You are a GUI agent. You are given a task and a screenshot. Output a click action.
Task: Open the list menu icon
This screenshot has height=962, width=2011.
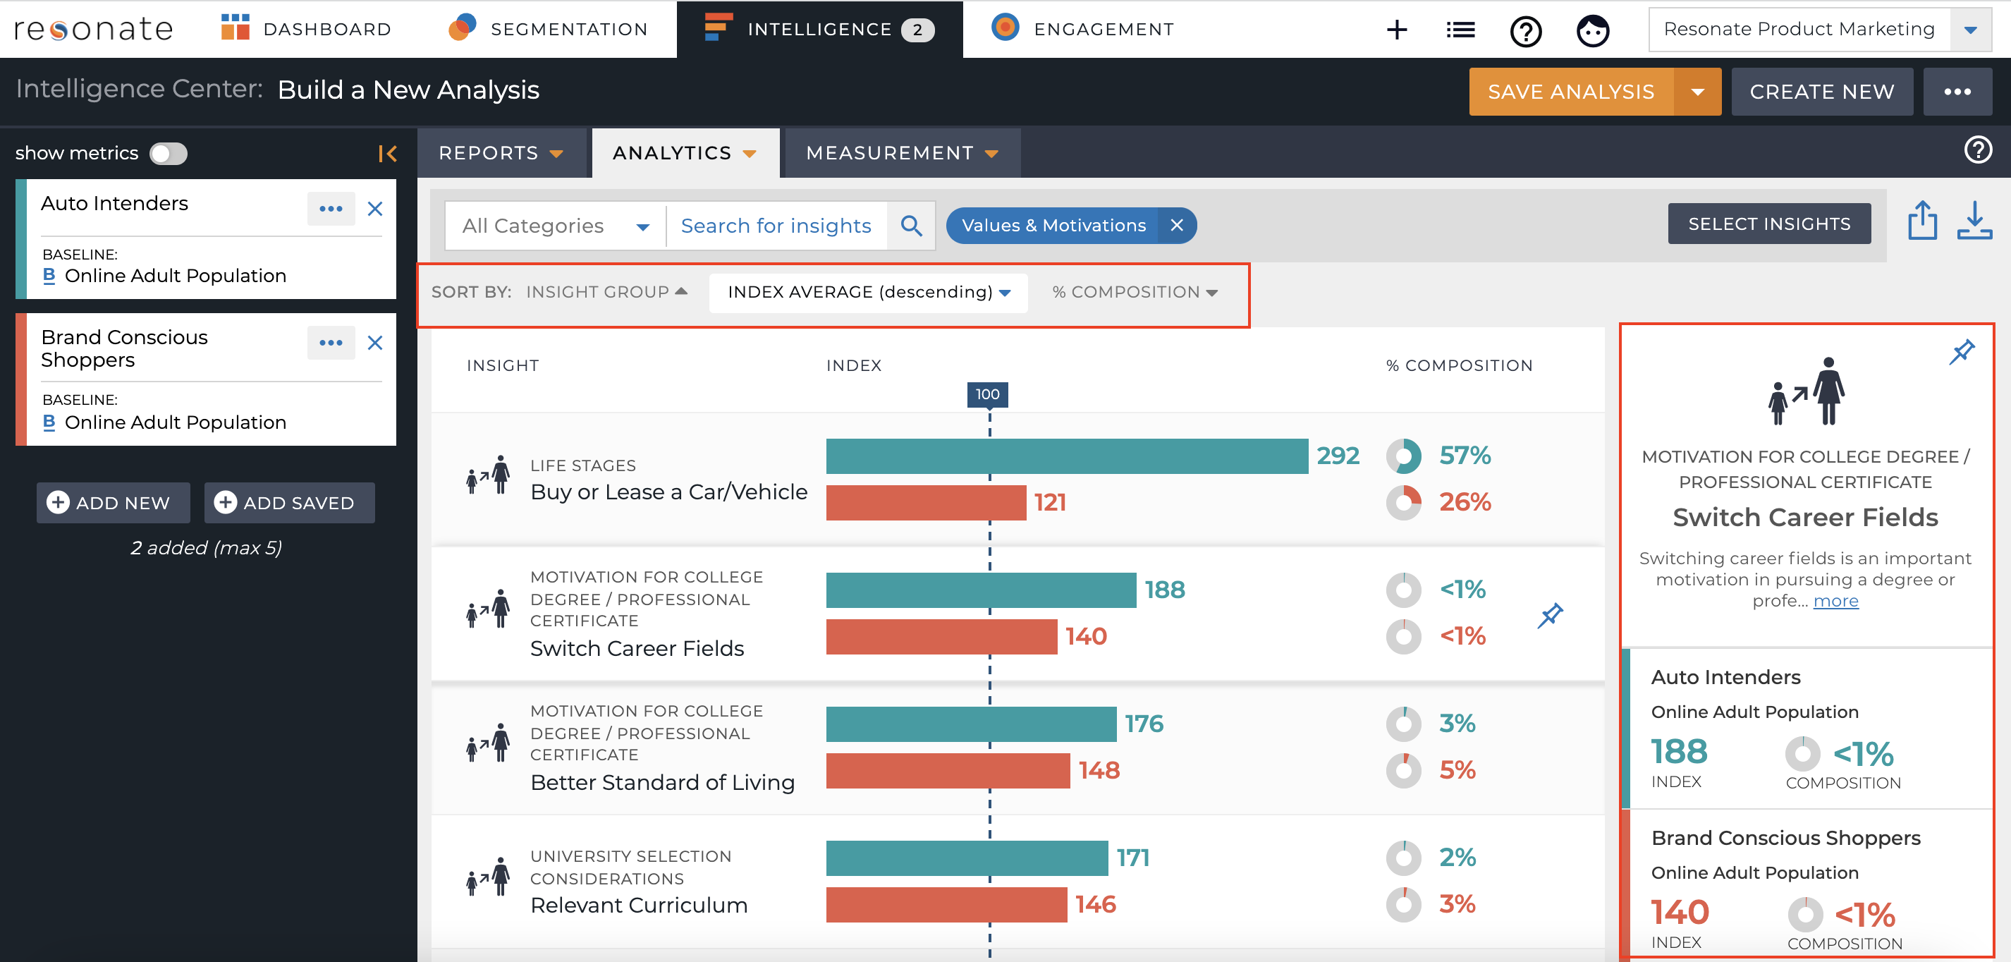coord(1460,30)
